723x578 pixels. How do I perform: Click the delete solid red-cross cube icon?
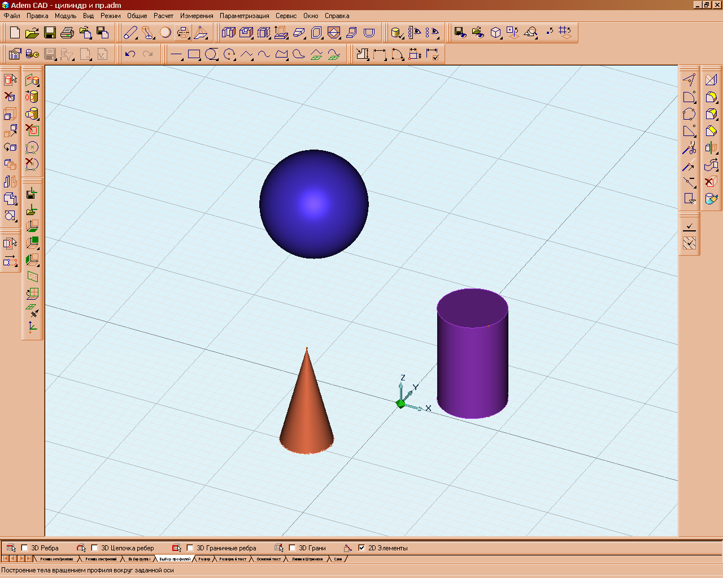(711, 182)
